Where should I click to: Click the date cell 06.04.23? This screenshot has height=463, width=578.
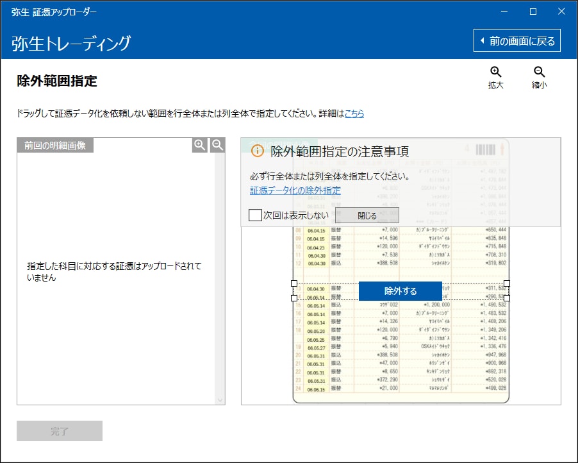click(316, 248)
